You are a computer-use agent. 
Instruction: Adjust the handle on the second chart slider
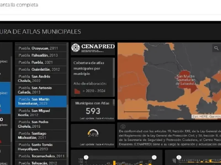pos(179,157)
